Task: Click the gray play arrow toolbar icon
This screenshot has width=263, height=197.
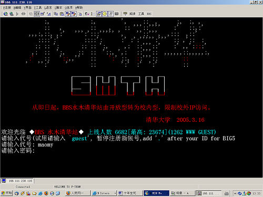Action: pos(17,14)
